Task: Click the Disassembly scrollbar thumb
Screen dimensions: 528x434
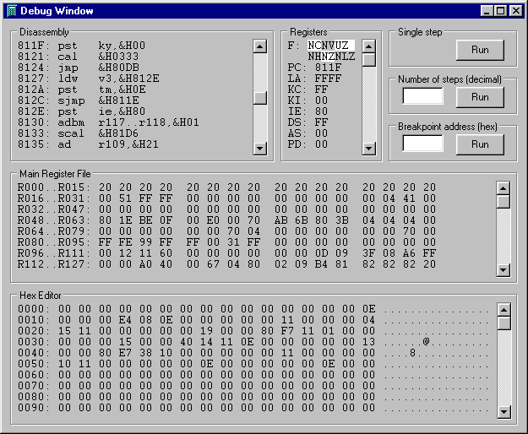Action: coord(259,98)
